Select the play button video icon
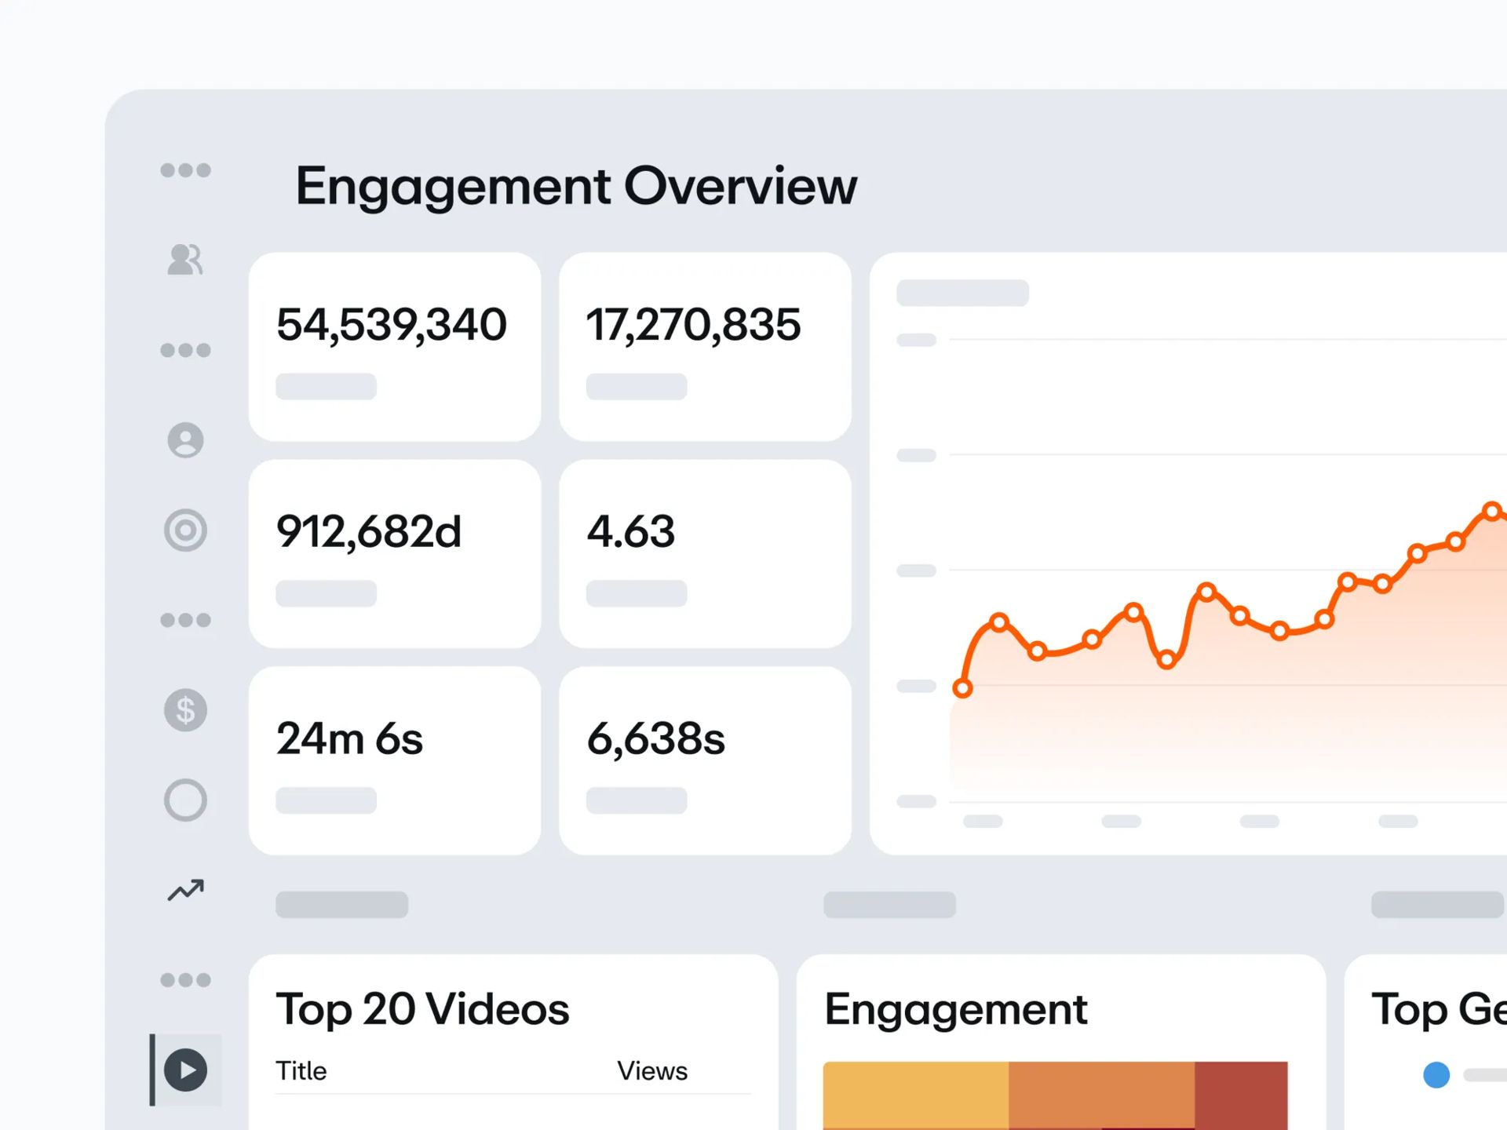Image resolution: width=1507 pixels, height=1130 pixels. (186, 1070)
